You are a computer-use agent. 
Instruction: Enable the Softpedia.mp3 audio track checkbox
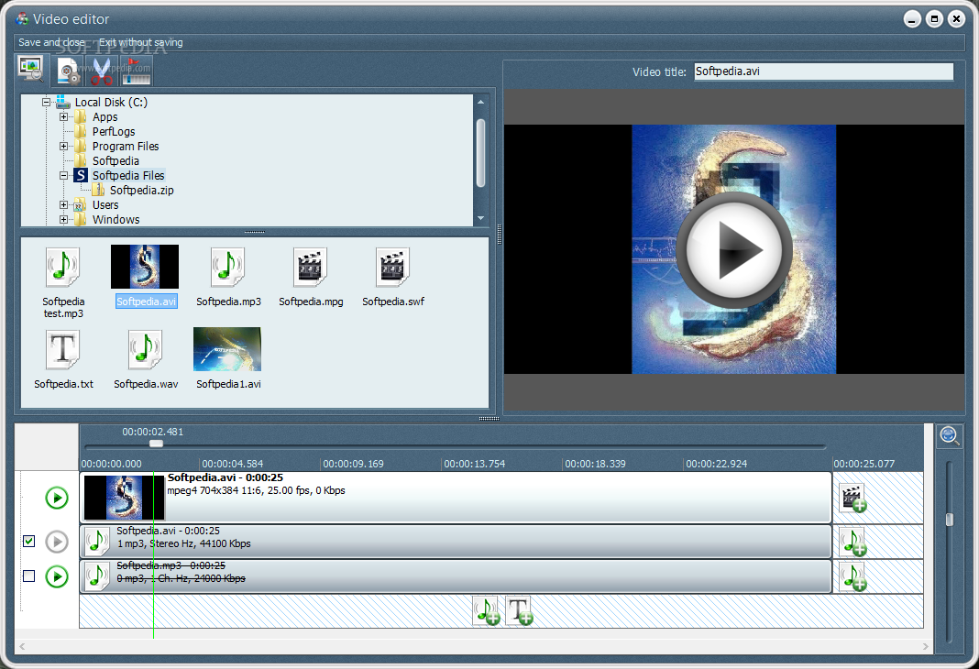[x=28, y=576]
